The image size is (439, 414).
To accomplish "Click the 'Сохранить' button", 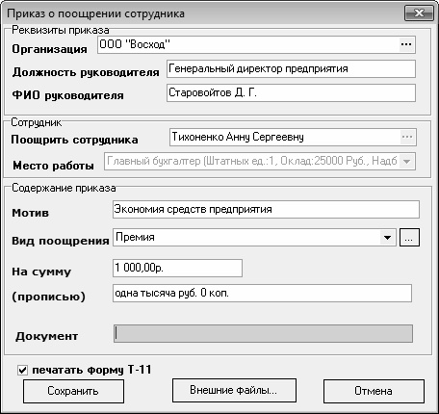I will click(73, 391).
